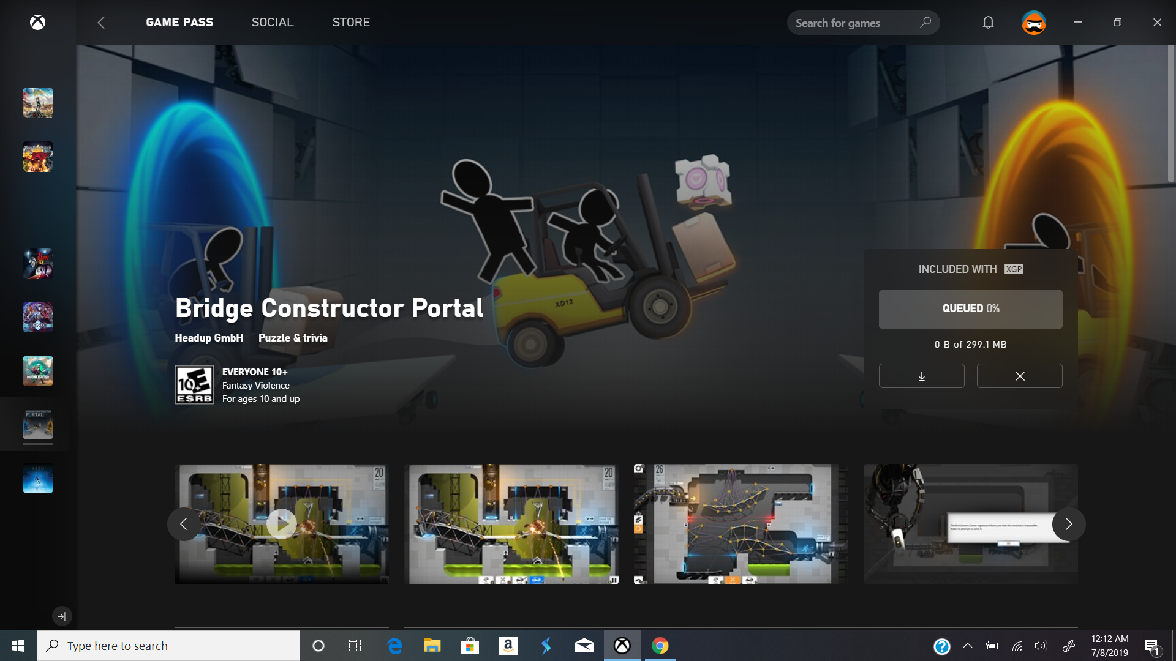
Task: Click the taskbar search box
Action: click(168, 646)
